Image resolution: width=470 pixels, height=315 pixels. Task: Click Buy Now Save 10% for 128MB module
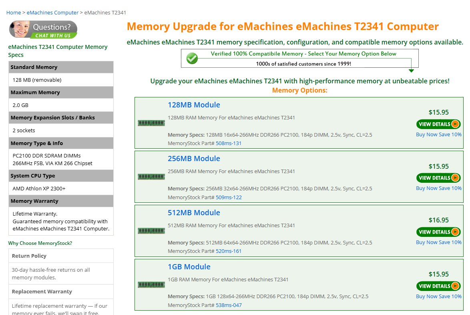[x=438, y=134]
